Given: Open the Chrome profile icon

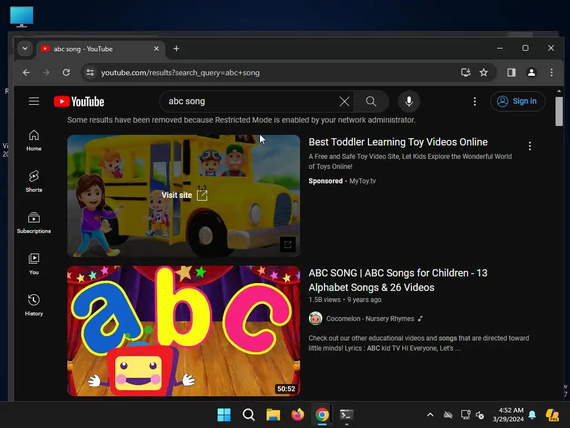Looking at the screenshot, I should click(532, 72).
